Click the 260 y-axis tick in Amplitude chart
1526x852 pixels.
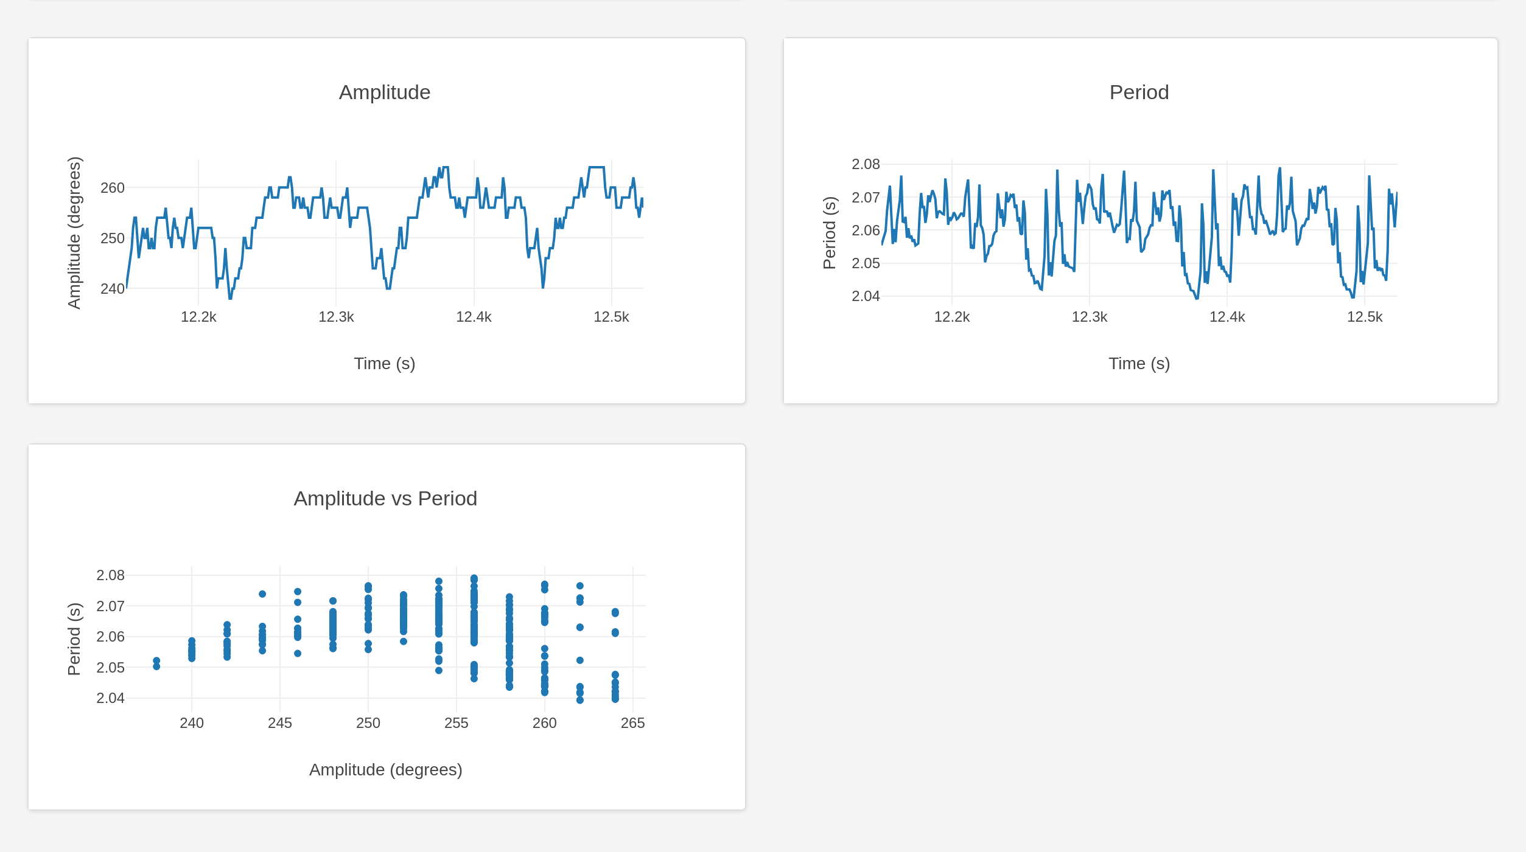click(x=113, y=188)
